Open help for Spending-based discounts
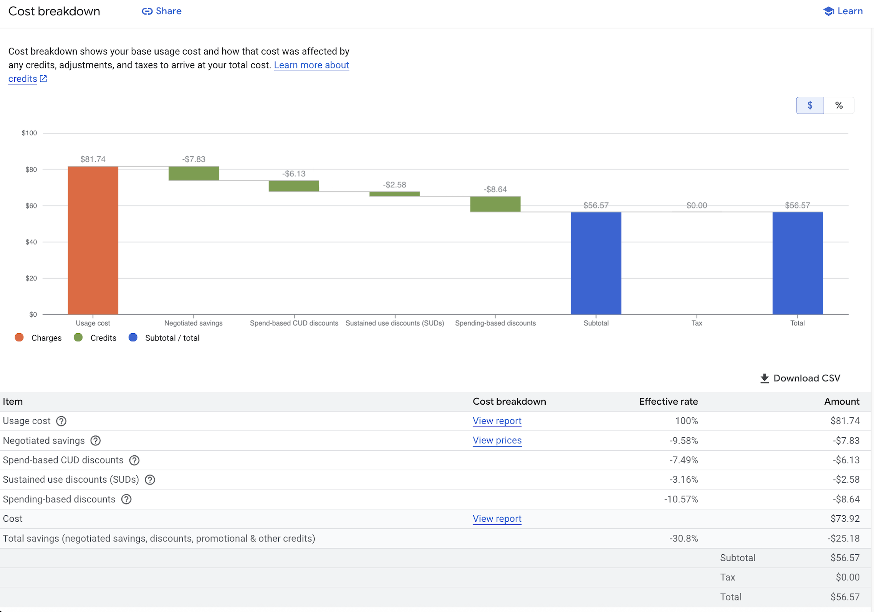 pos(126,500)
